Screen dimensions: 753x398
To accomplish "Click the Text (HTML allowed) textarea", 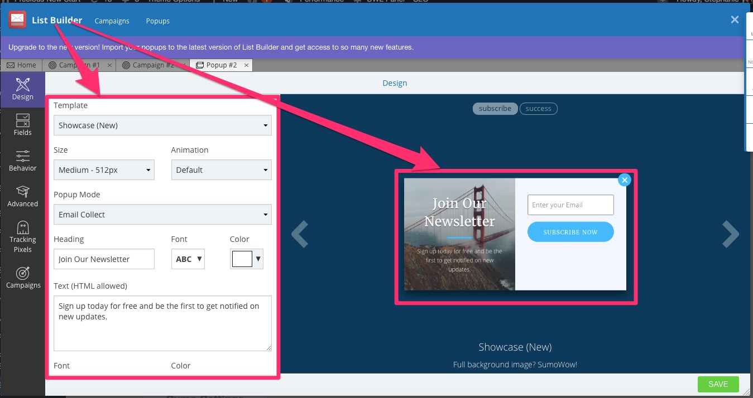I will tap(162, 323).
